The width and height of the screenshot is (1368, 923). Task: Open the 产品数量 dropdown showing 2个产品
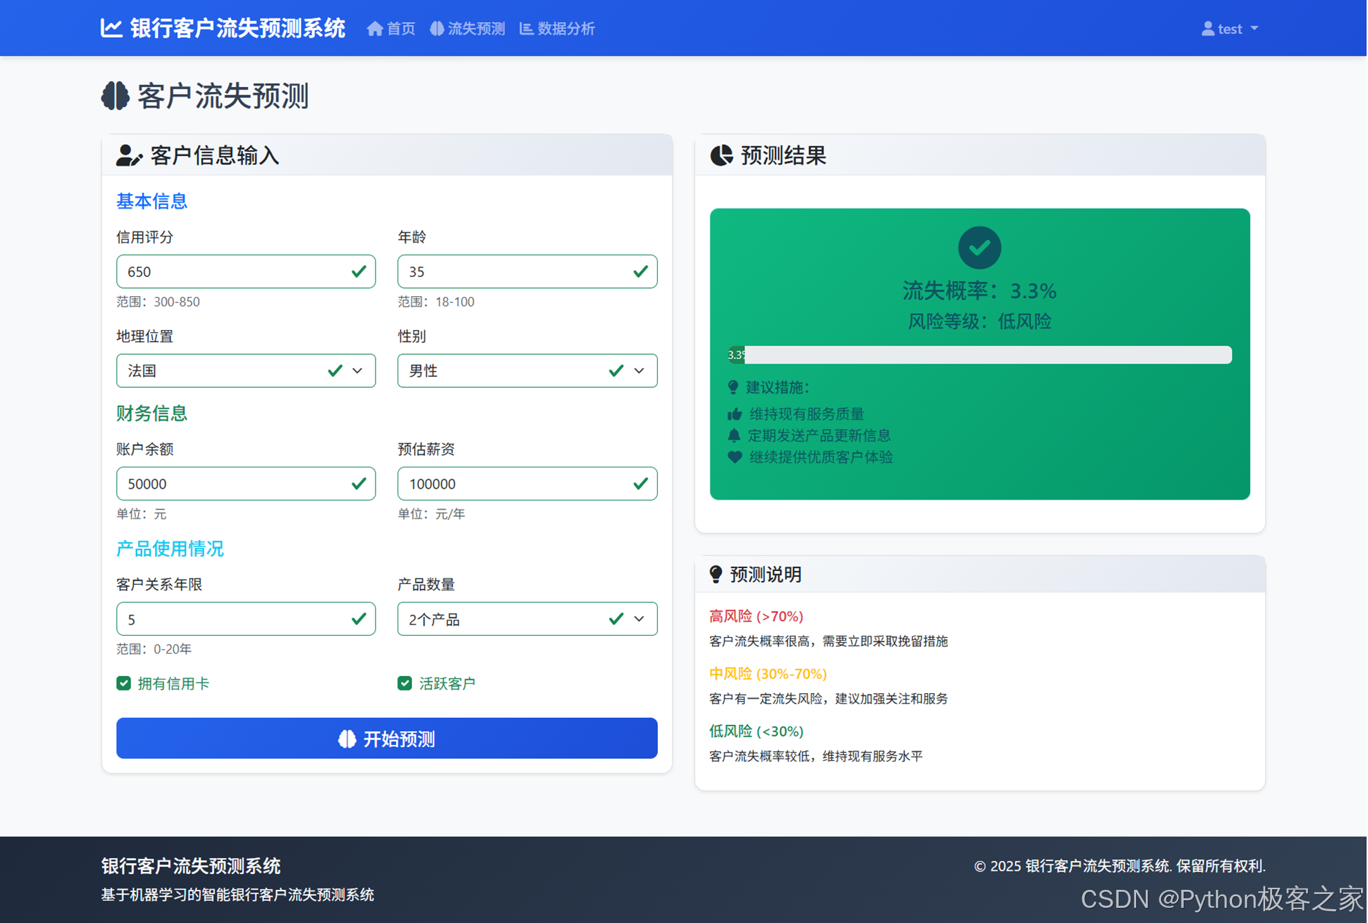tap(527, 619)
